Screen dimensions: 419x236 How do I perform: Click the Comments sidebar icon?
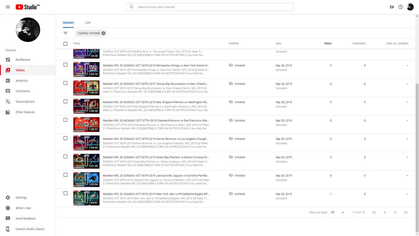tap(8, 91)
